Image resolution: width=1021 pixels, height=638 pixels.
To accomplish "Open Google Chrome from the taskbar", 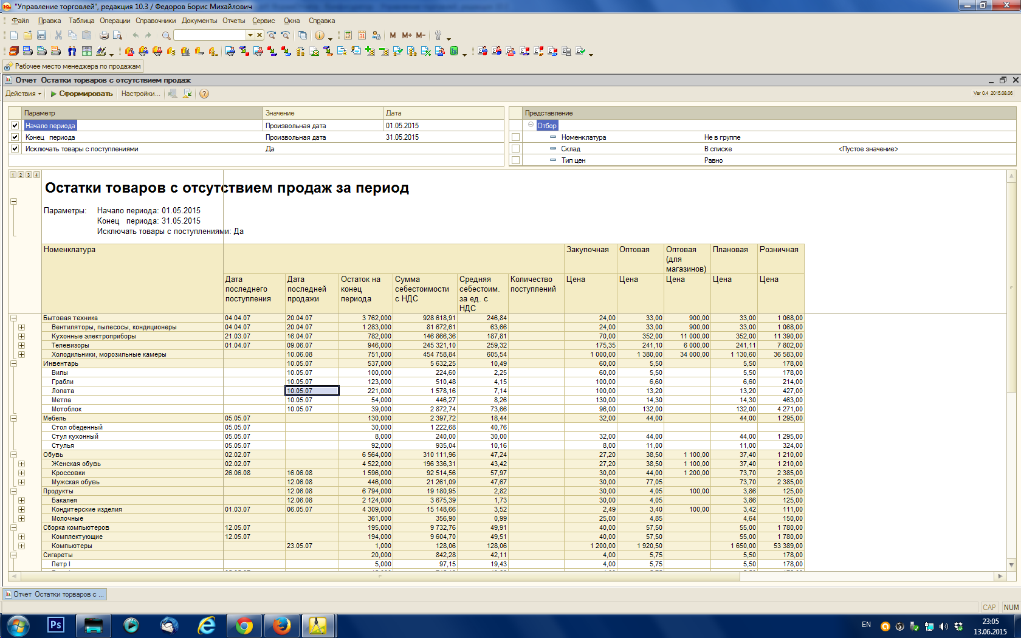I will [x=244, y=625].
